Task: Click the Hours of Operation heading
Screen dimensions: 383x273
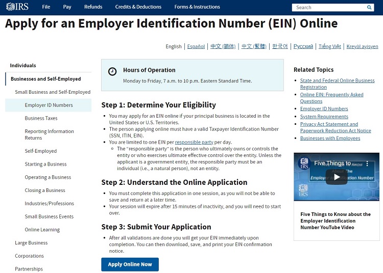Action: [x=149, y=70]
